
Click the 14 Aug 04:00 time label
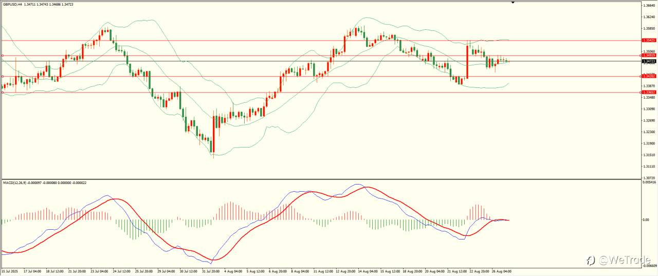tap(368, 271)
